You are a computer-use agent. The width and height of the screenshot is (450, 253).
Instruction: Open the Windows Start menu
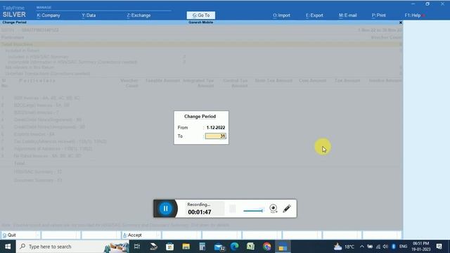pyautogui.click(x=8, y=247)
